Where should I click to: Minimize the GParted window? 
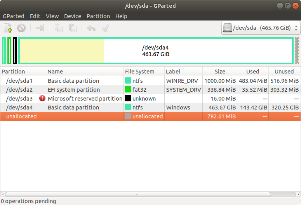pyautogui.click(x=280, y=6)
